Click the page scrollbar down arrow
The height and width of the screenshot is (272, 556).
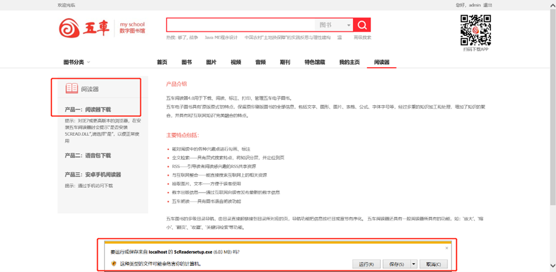(552, 266)
